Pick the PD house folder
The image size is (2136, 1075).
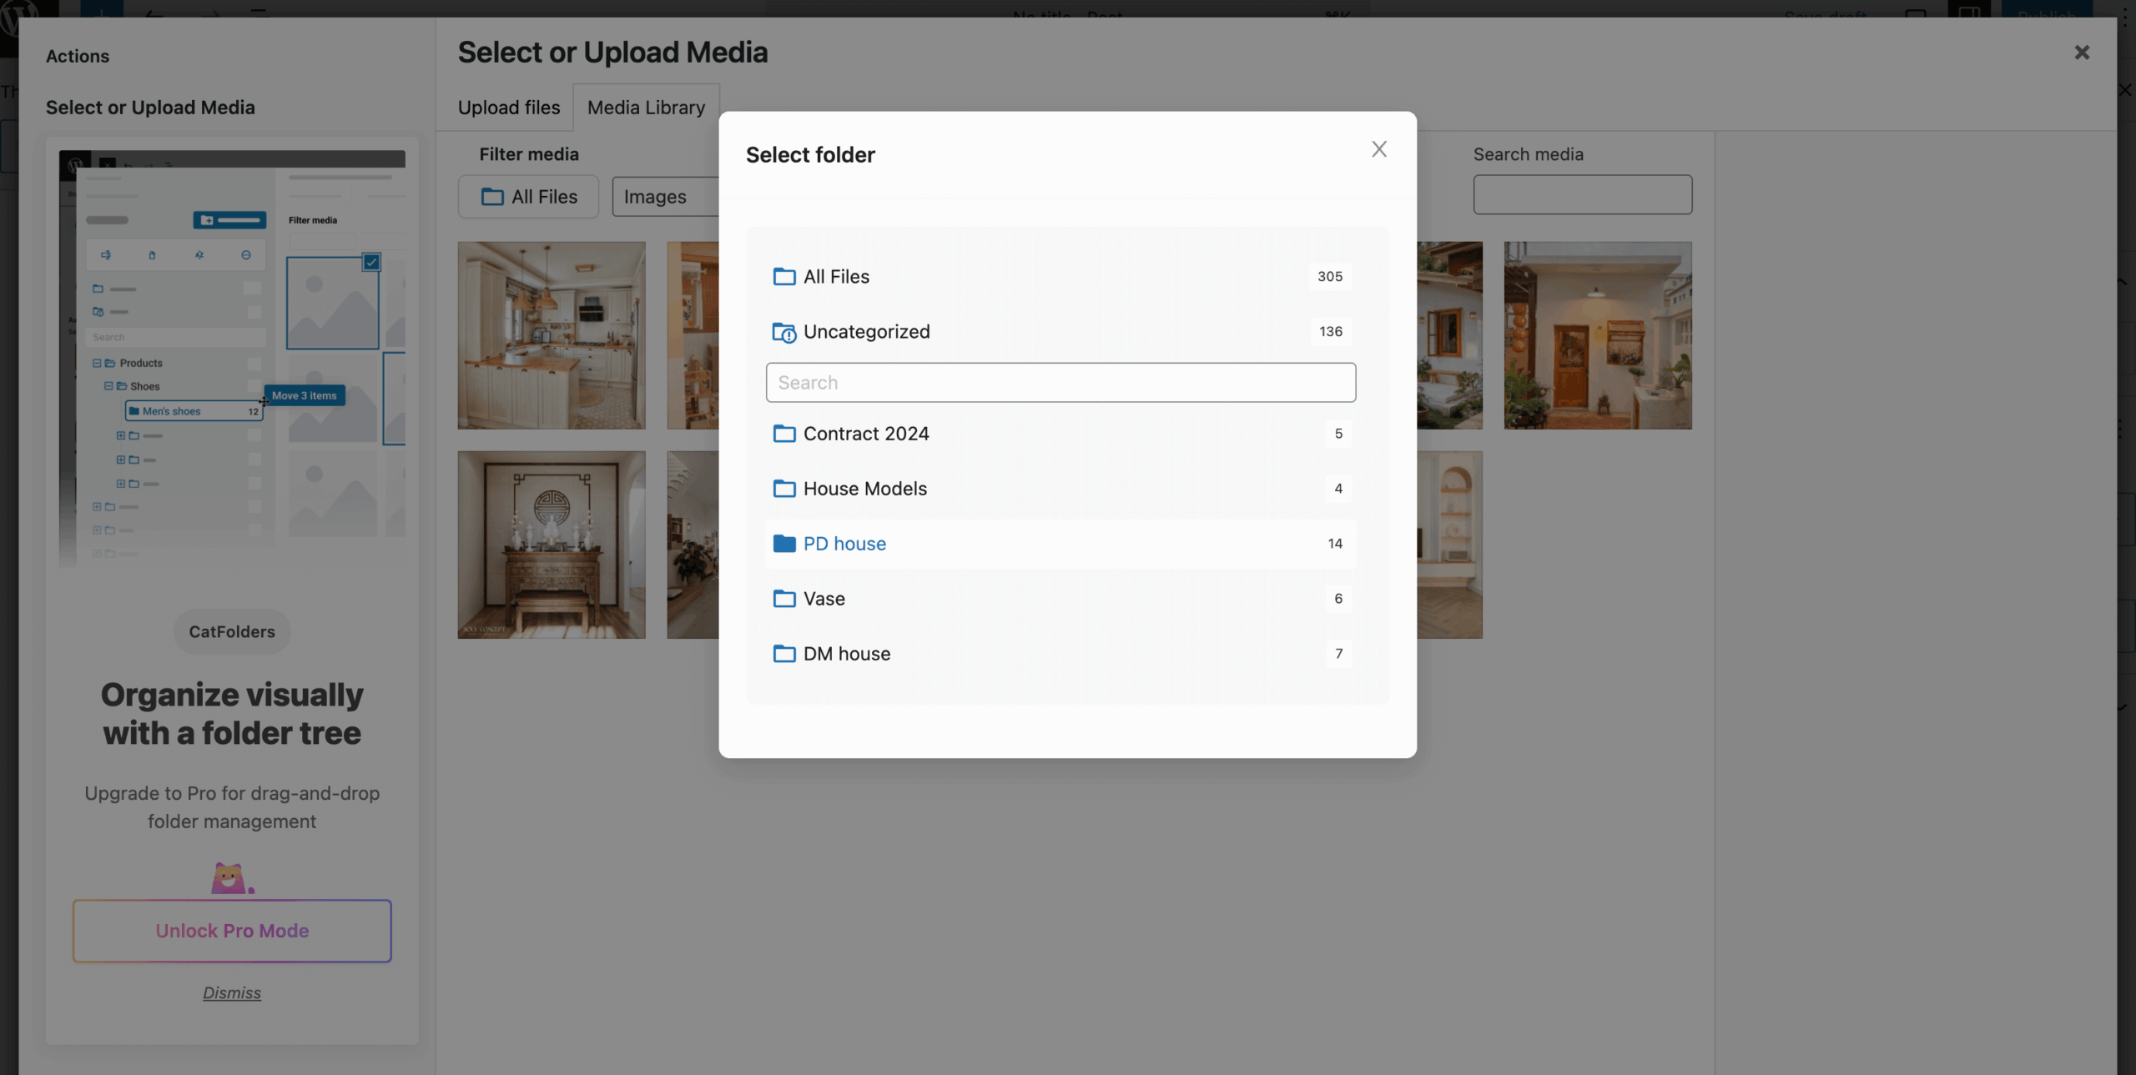tap(1060, 543)
